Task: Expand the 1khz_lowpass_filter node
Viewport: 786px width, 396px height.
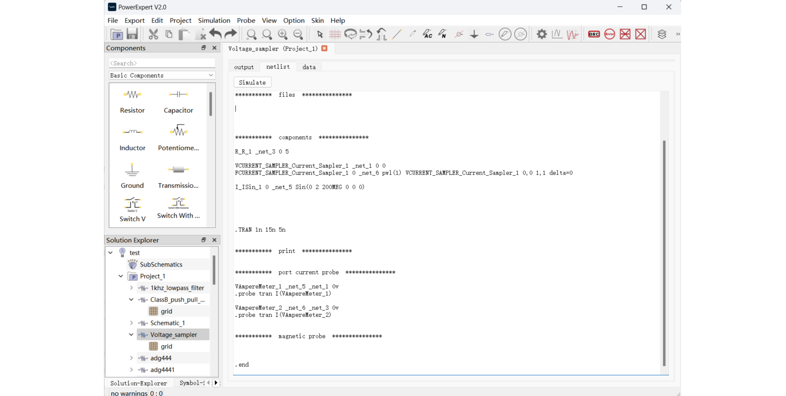Action: 132,288
